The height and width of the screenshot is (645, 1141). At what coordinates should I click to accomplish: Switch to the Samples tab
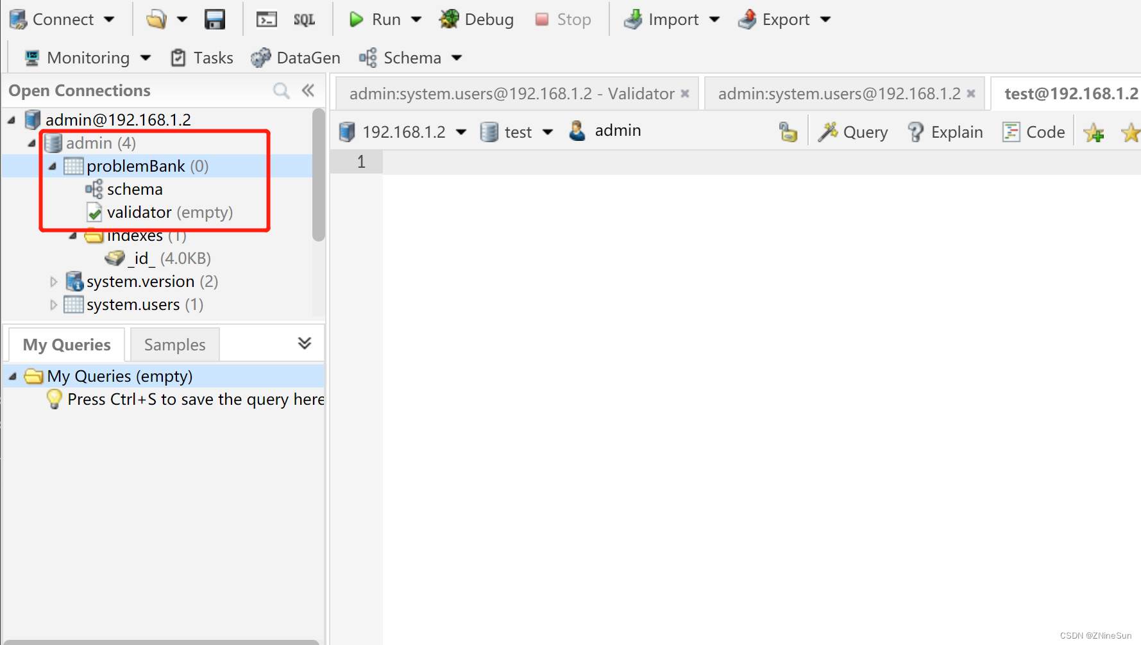174,345
